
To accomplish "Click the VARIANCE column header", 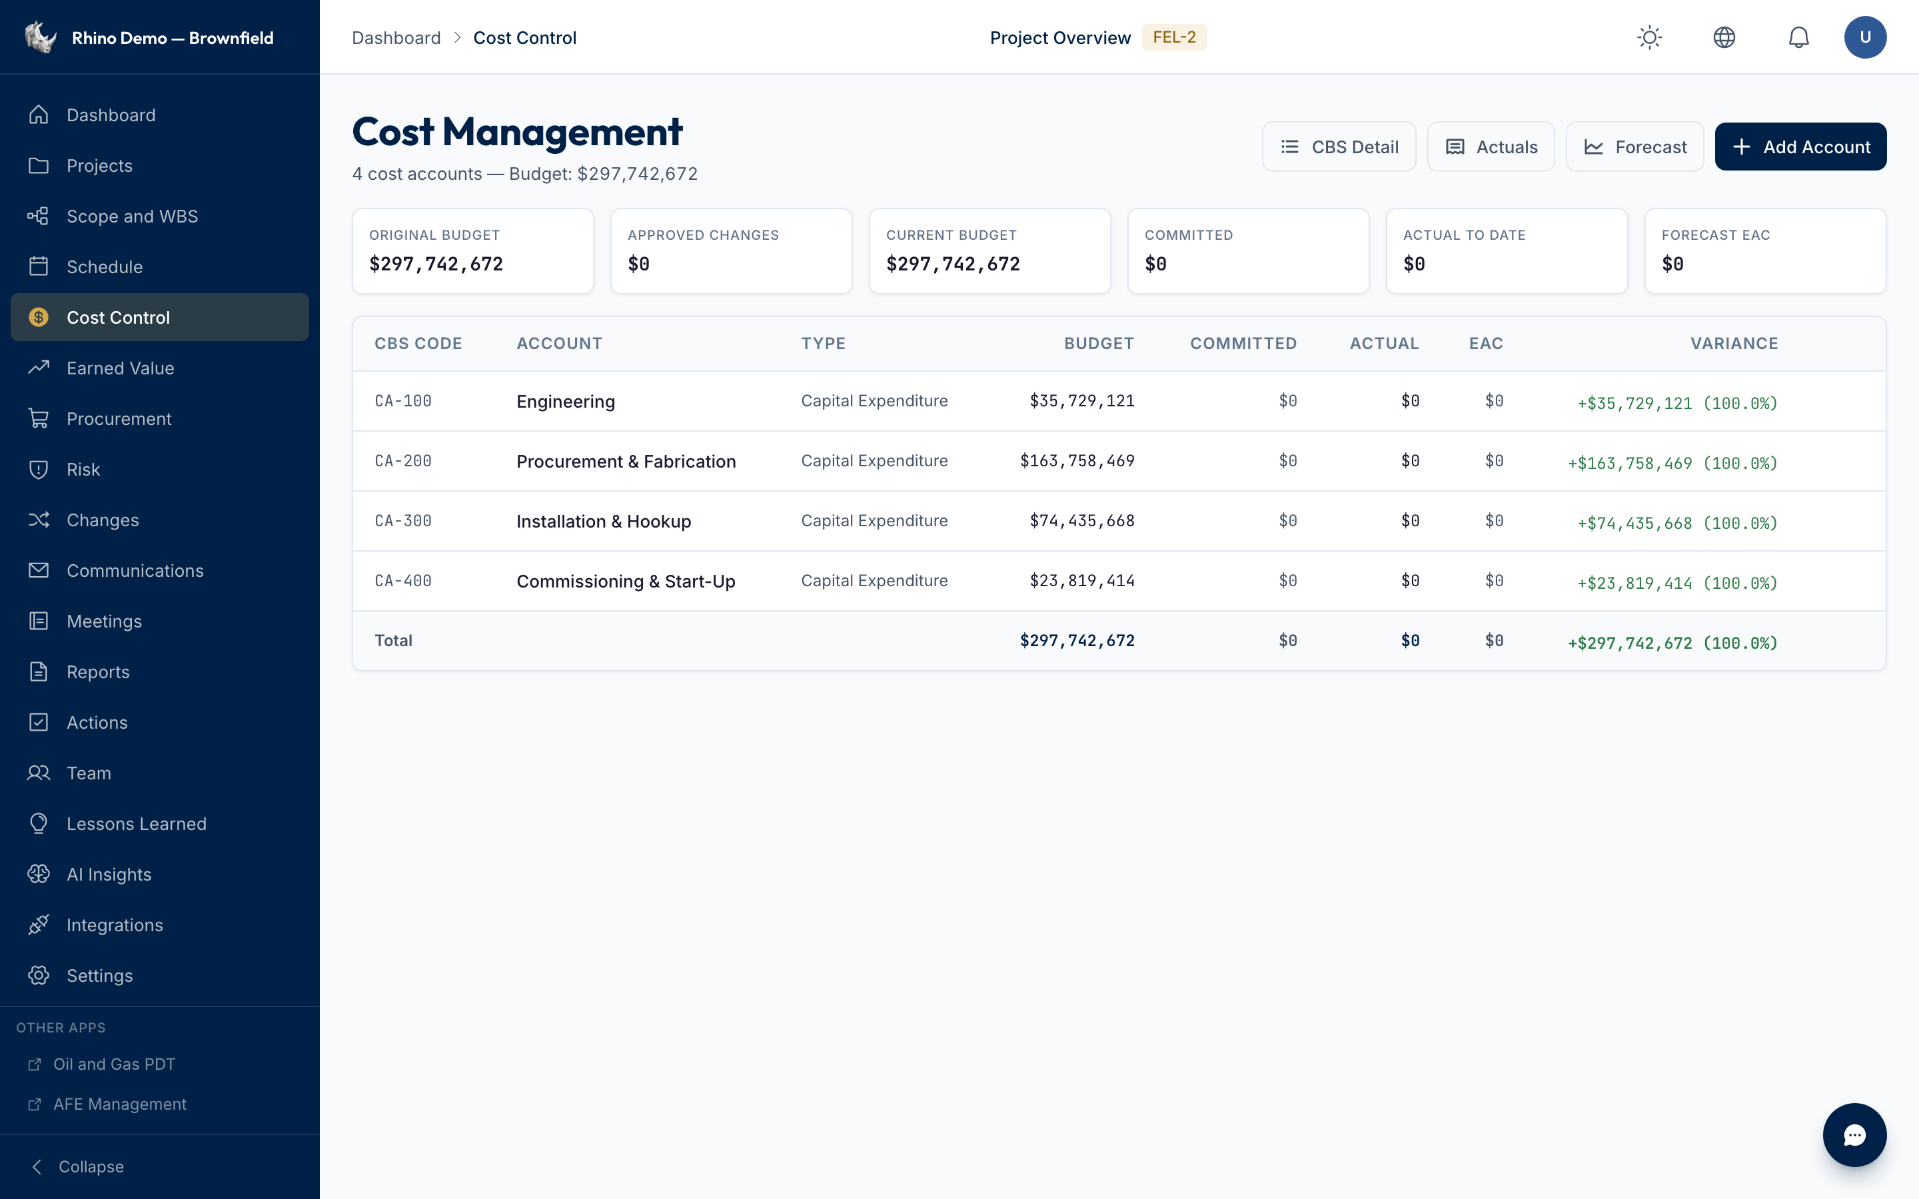I will click(1734, 343).
